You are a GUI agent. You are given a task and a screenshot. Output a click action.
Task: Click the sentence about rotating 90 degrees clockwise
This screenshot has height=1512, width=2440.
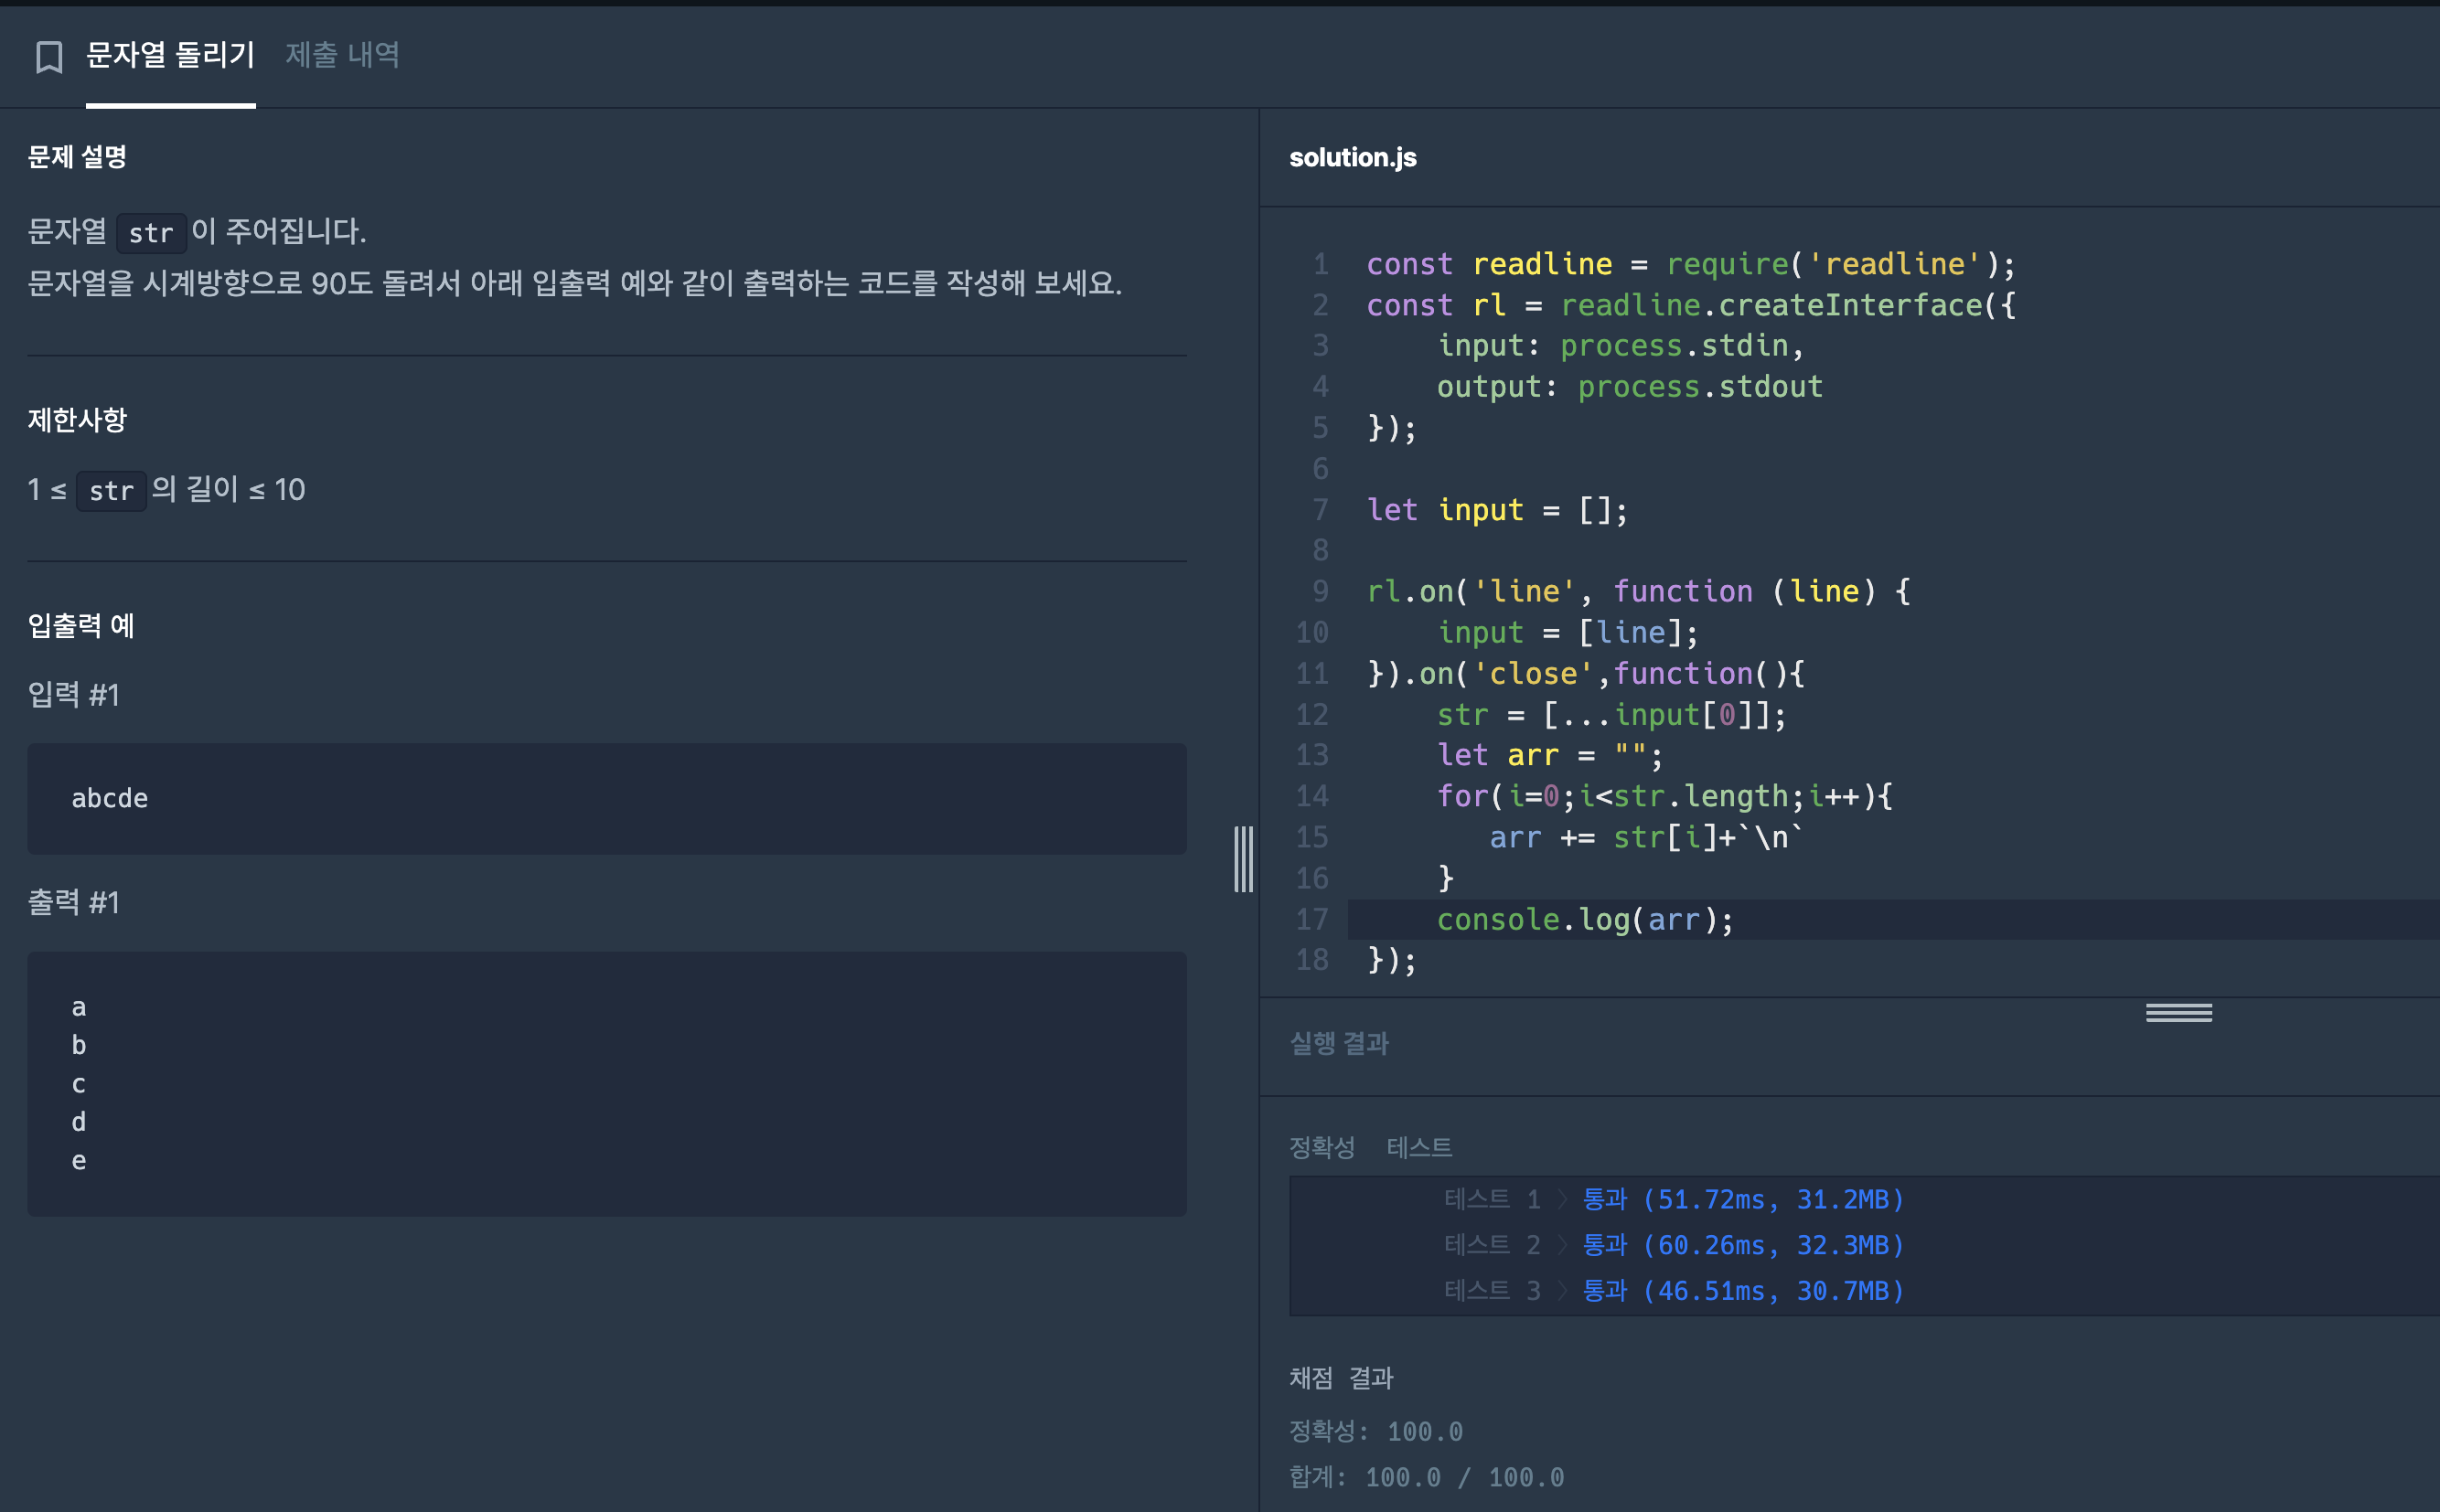(574, 283)
